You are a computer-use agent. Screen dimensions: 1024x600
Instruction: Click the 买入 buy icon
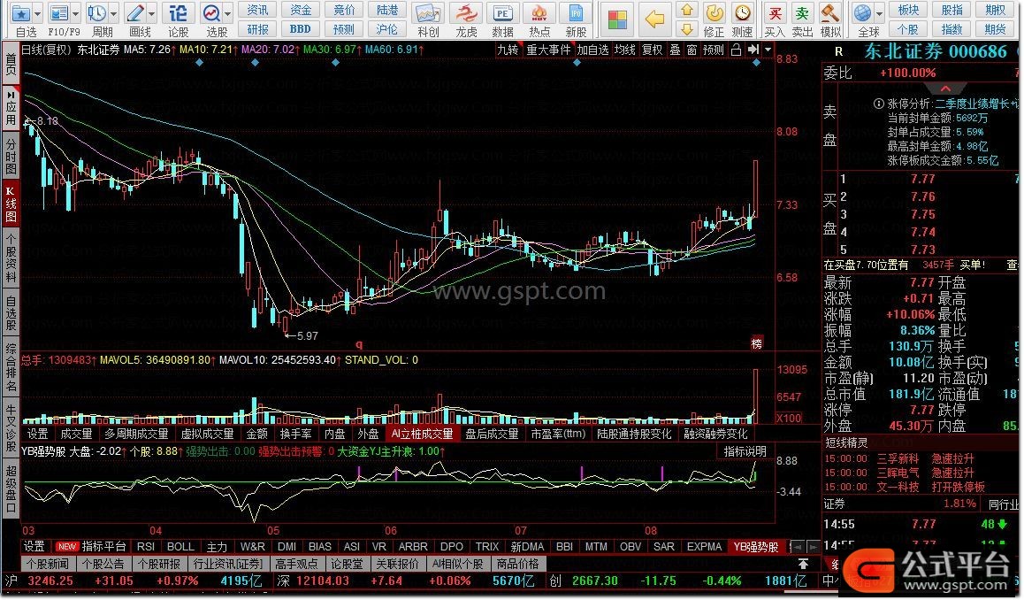775,13
